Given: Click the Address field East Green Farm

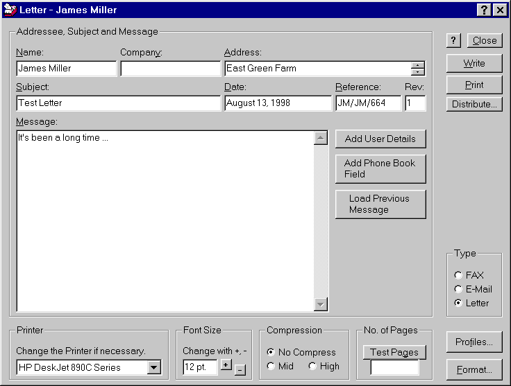Looking at the screenshot, I should point(318,69).
